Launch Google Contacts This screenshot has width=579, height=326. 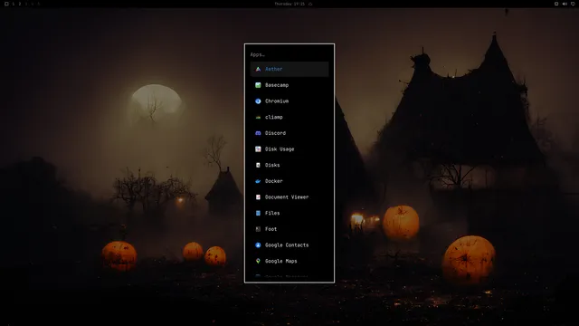pyautogui.click(x=289, y=245)
